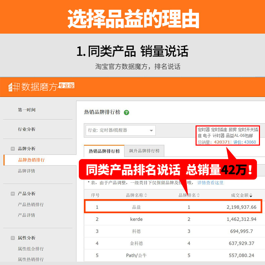The width and height of the screenshot is (265, 265).
Task: Click the amount 694,995.7
Action: coord(242,231)
